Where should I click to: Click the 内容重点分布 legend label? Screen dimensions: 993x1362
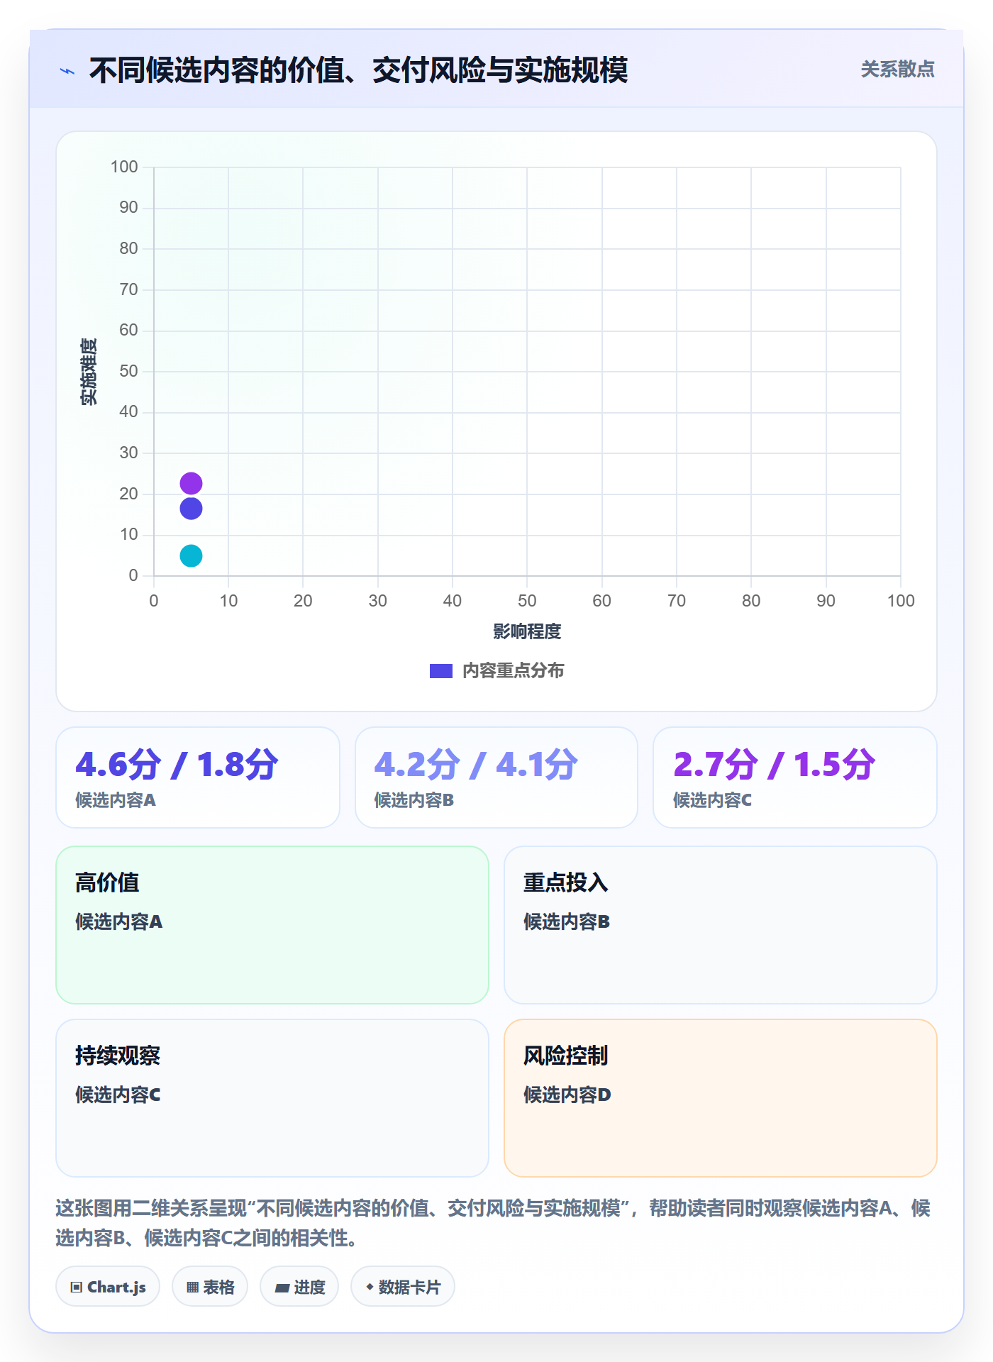click(x=514, y=671)
